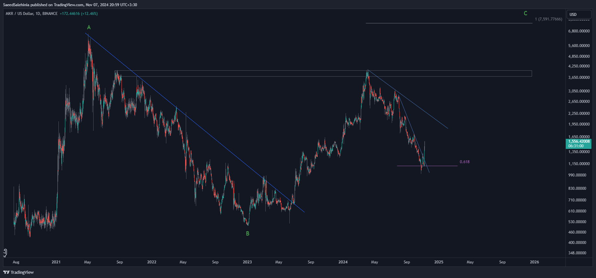Click the '+172.44616 (+12.46%)' change value
Screen dimensions: 596x278
79,14
